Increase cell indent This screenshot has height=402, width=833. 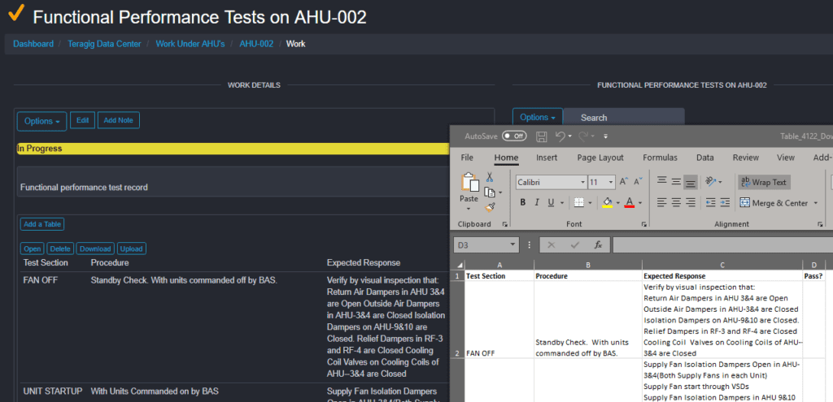[725, 202]
